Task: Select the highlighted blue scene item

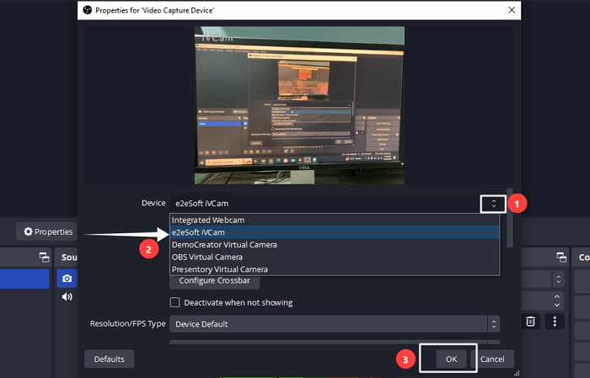Action: tap(24, 279)
